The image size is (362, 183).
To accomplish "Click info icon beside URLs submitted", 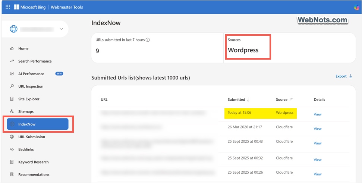I will 148,40.
